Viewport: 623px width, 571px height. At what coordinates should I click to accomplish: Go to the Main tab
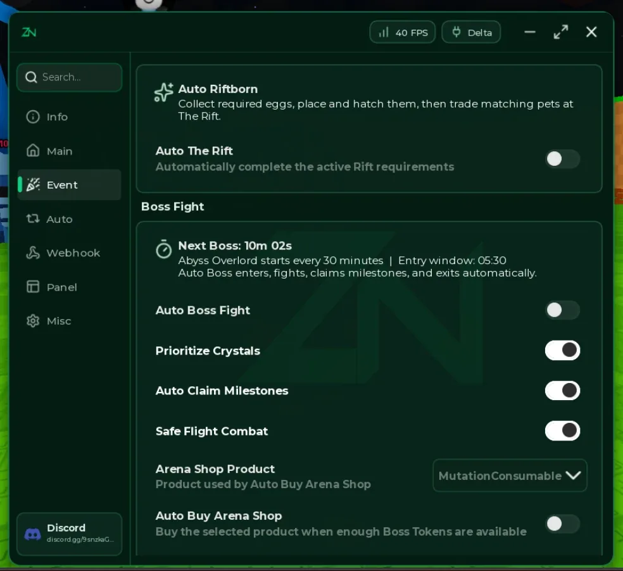coord(70,151)
